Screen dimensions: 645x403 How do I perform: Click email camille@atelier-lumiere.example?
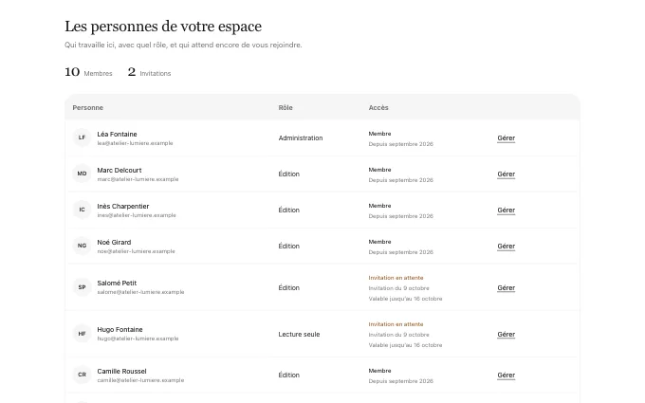pyautogui.click(x=140, y=380)
